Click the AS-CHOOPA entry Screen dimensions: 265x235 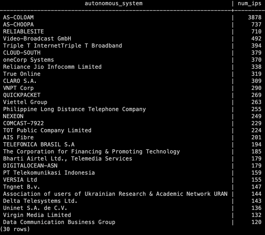pyautogui.click(x=18, y=25)
